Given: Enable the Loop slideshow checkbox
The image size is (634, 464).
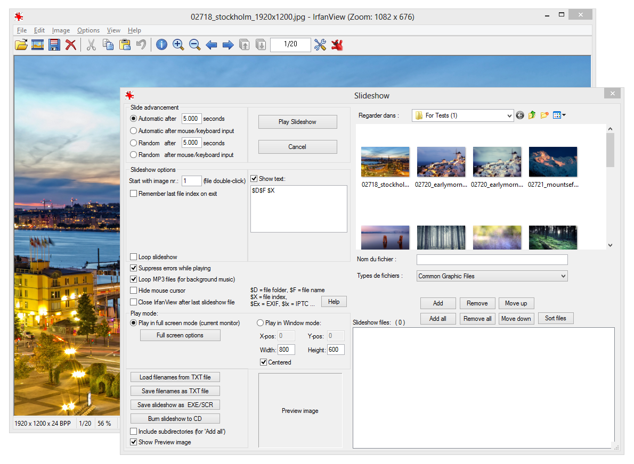Looking at the screenshot, I should [x=133, y=256].
